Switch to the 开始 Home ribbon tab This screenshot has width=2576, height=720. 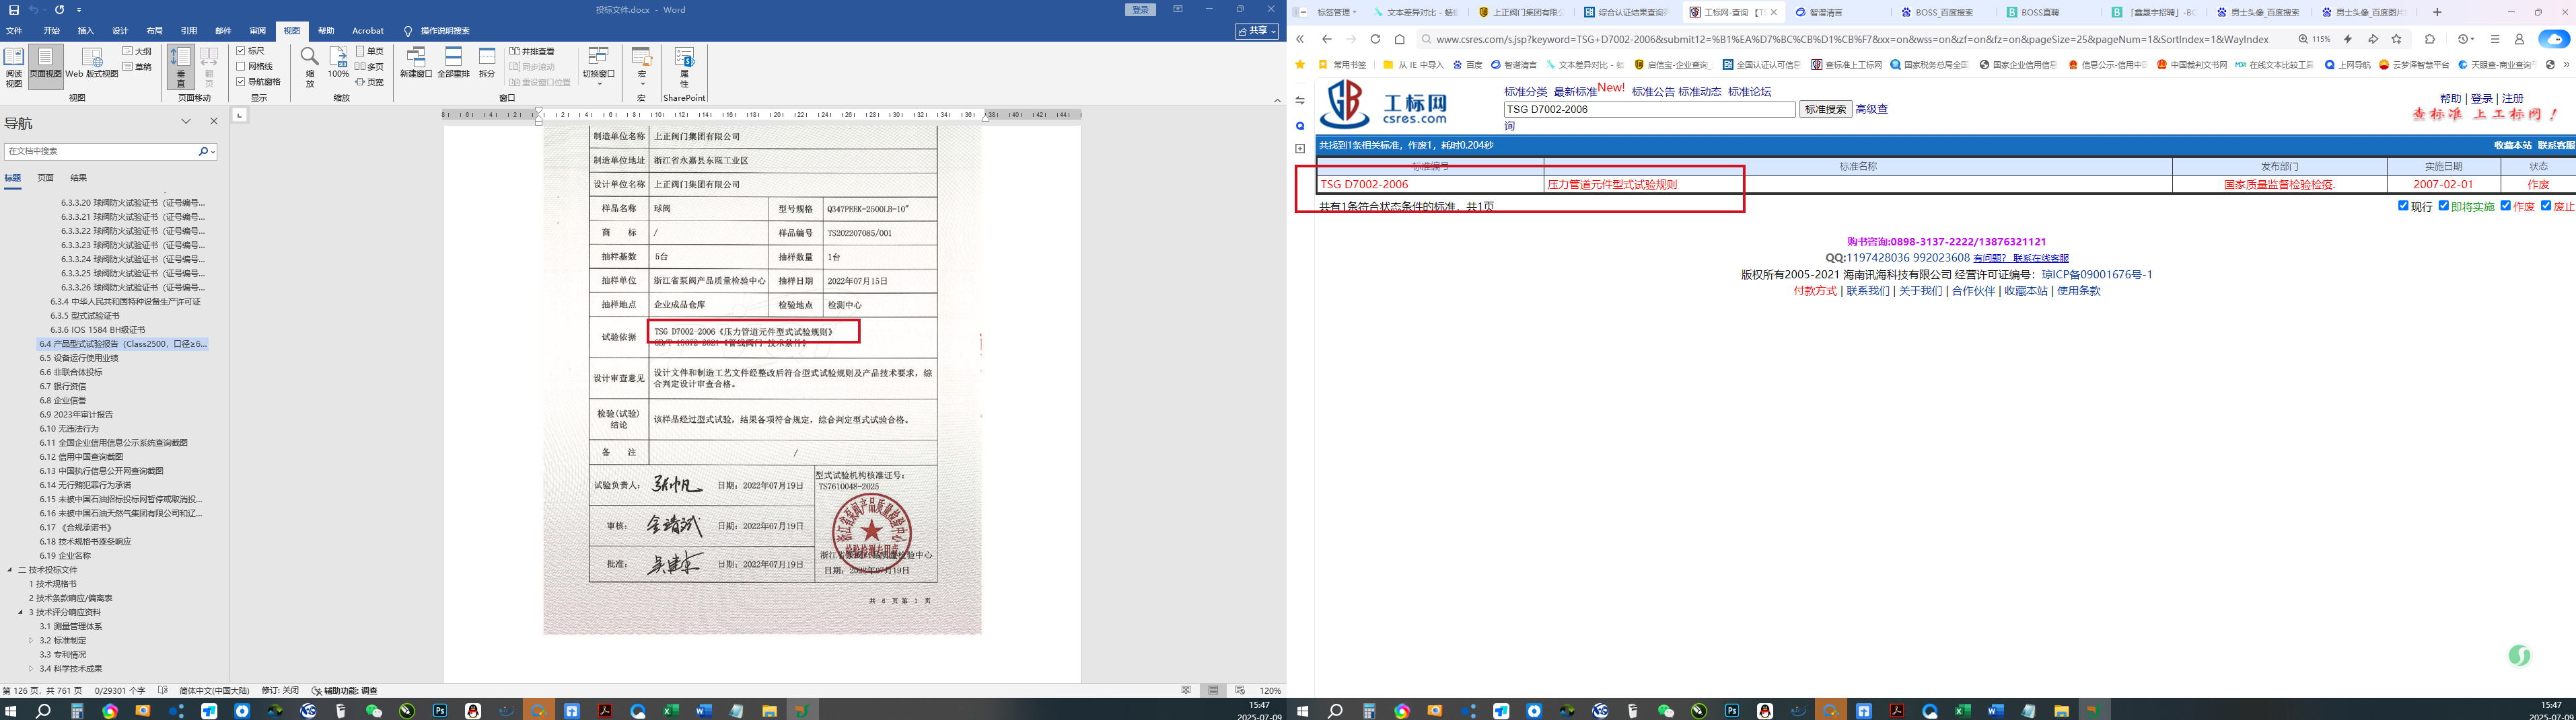tap(51, 31)
